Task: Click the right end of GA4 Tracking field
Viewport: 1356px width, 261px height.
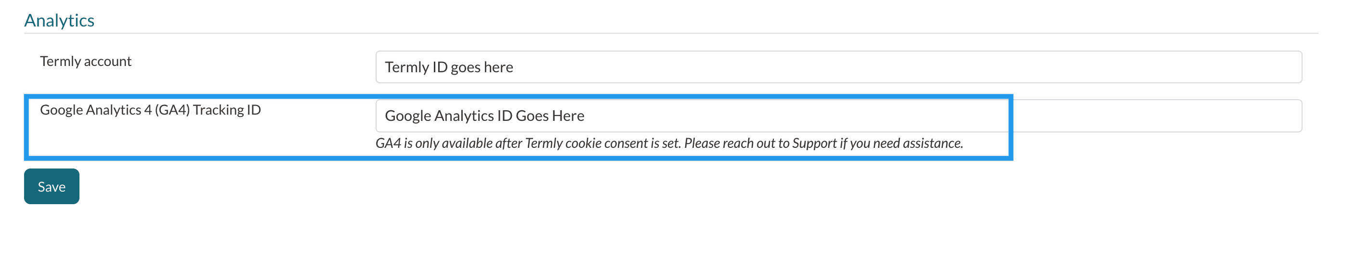Action: pos(1264,116)
